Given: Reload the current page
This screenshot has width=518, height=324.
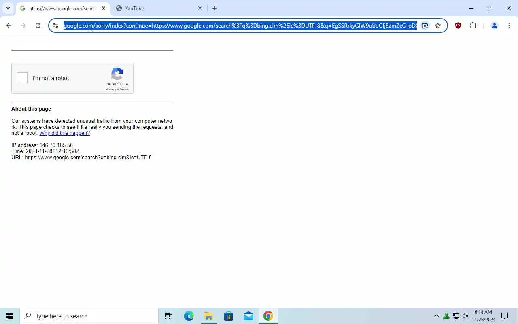Looking at the screenshot, I should coord(38,26).
